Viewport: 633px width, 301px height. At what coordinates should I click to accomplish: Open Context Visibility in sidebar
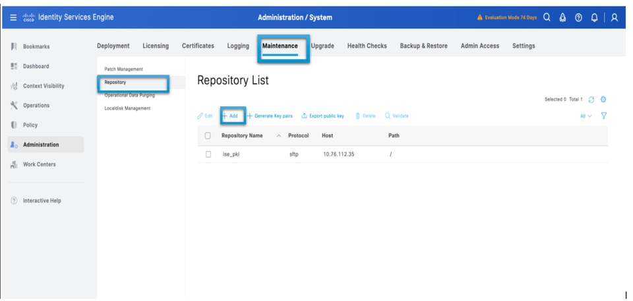pos(44,86)
